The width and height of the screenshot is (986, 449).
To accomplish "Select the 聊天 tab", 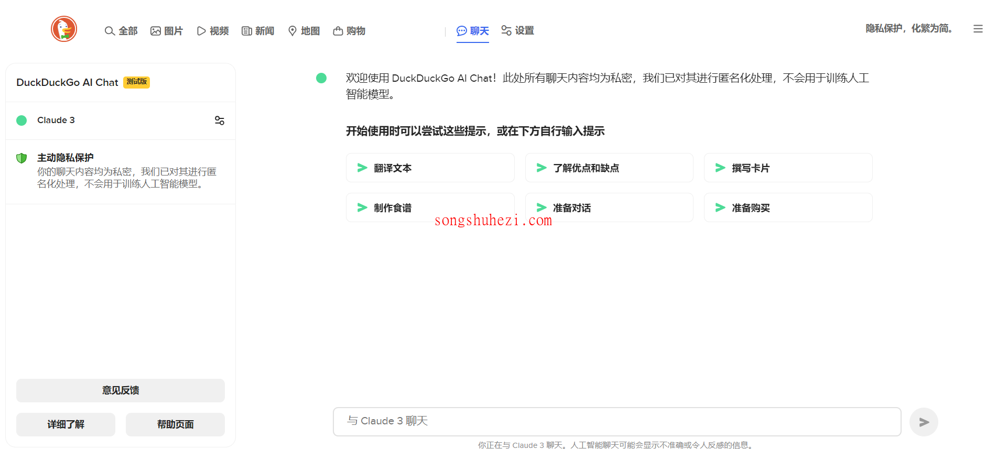I will tap(473, 31).
